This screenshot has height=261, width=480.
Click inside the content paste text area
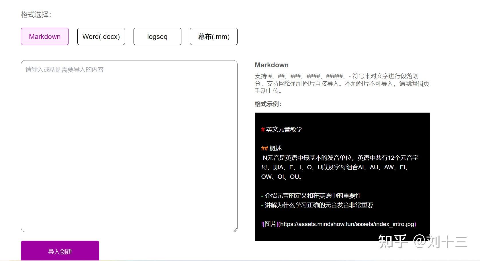pos(129,143)
